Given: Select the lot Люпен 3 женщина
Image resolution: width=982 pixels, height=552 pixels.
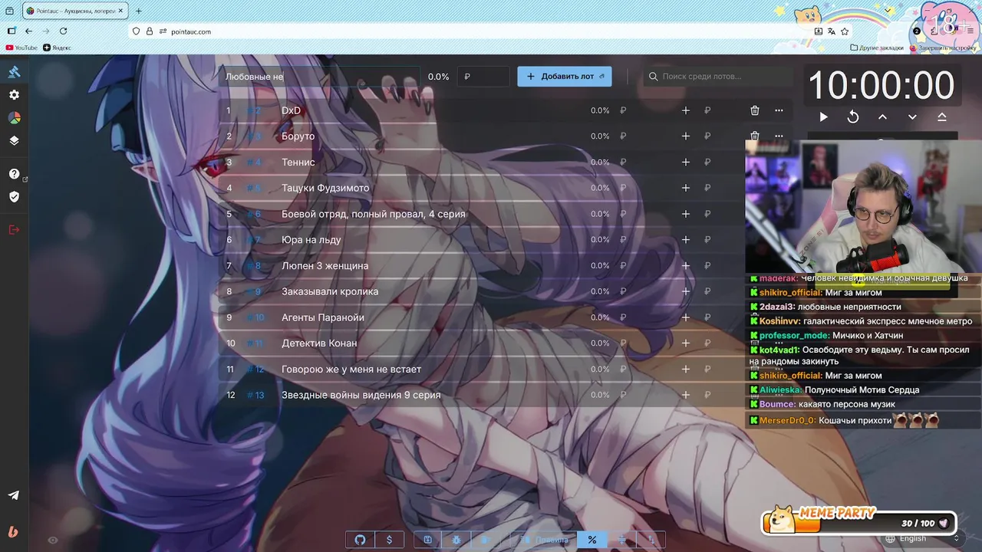Looking at the screenshot, I should tap(325, 266).
